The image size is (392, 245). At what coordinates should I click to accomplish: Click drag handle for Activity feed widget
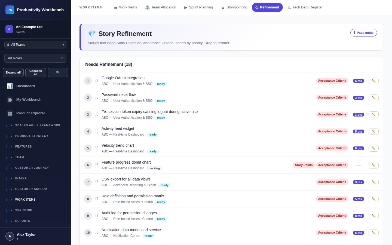(97, 131)
